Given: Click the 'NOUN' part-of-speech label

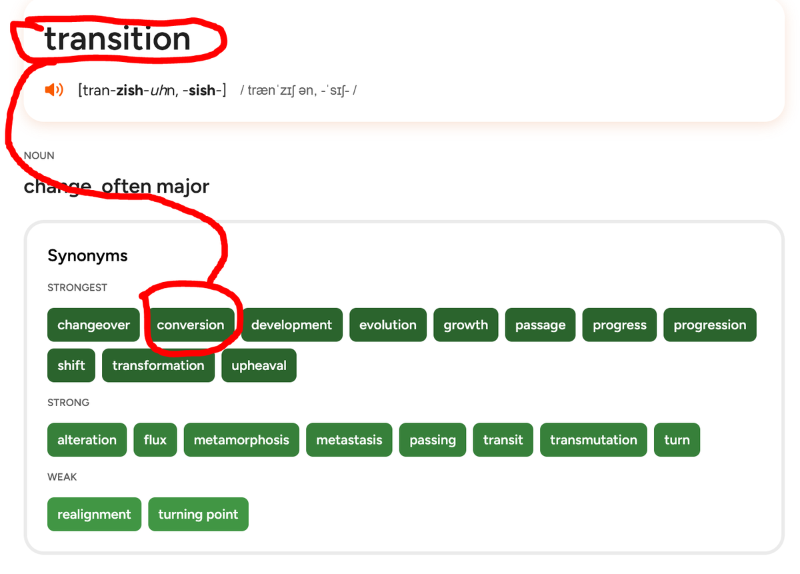Looking at the screenshot, I should click(x=39, y=155).
